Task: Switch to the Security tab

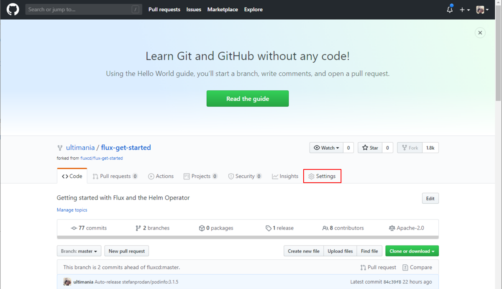Action: (x=245, y=176)
